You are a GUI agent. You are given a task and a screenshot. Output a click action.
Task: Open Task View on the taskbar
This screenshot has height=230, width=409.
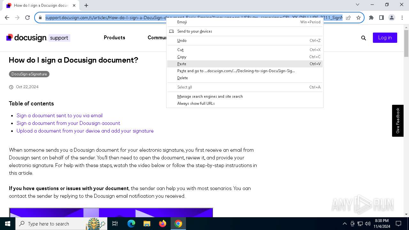click(x=115, y=224)
